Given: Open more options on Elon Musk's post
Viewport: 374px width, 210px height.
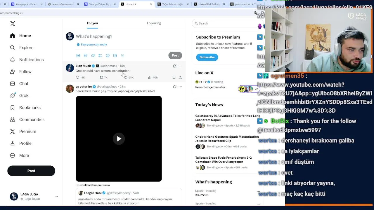Looking at the screenshot, I should coord(180,66).
